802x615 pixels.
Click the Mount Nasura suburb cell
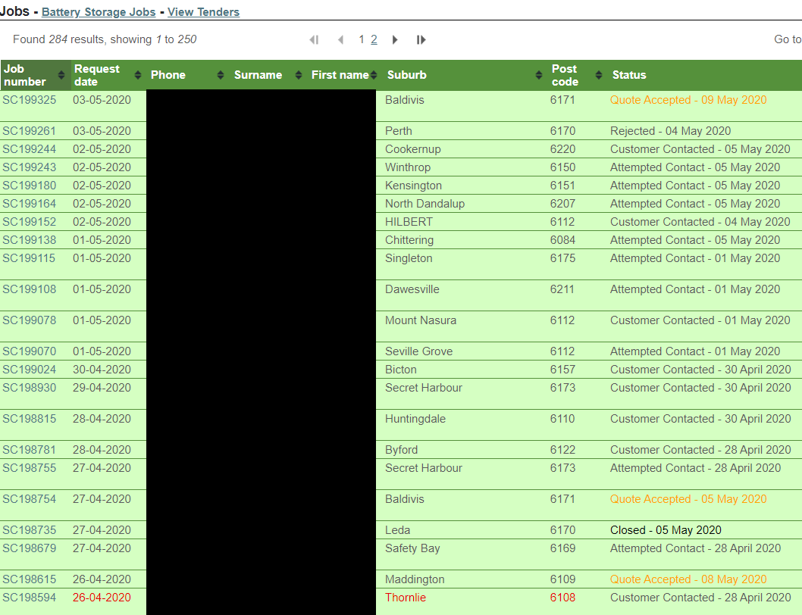pyautogui.click(x=421, y=320)
